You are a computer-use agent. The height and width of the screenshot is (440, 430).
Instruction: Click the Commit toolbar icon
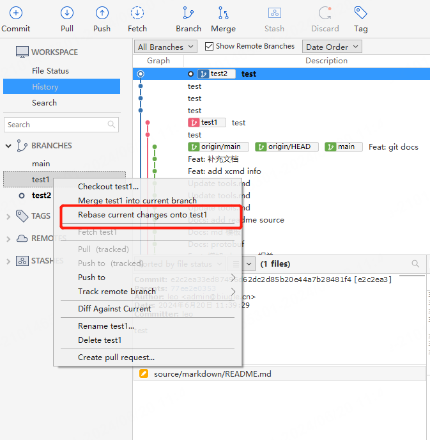[15, 13]
